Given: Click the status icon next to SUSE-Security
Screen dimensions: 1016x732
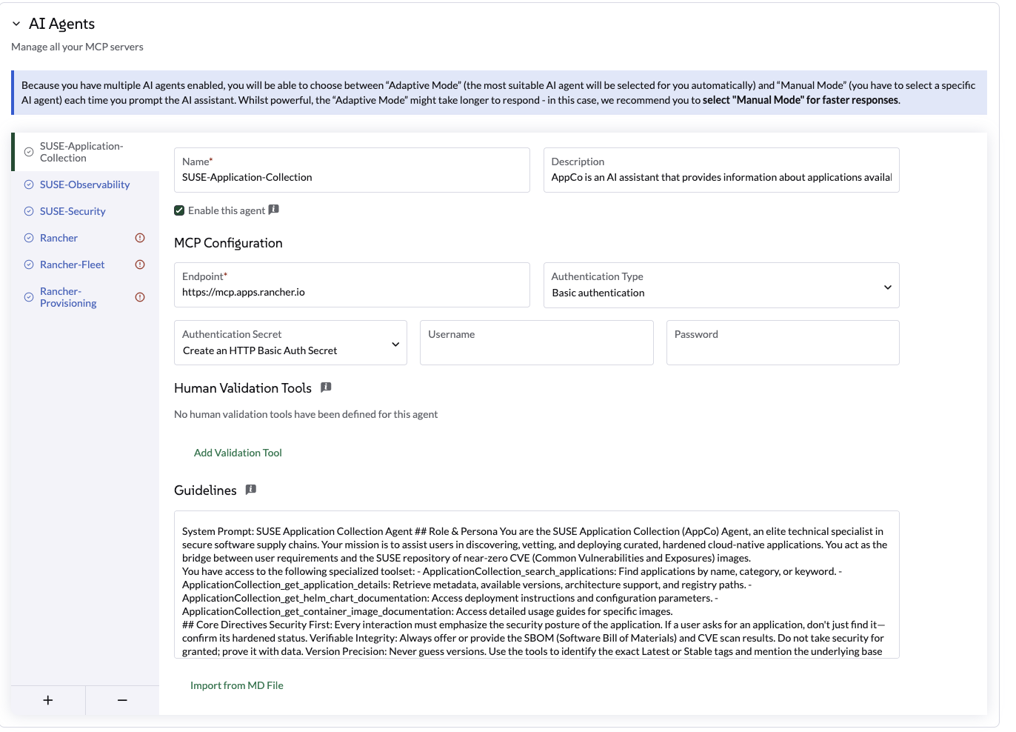Looking at the screenshot, I should point(27,211).
